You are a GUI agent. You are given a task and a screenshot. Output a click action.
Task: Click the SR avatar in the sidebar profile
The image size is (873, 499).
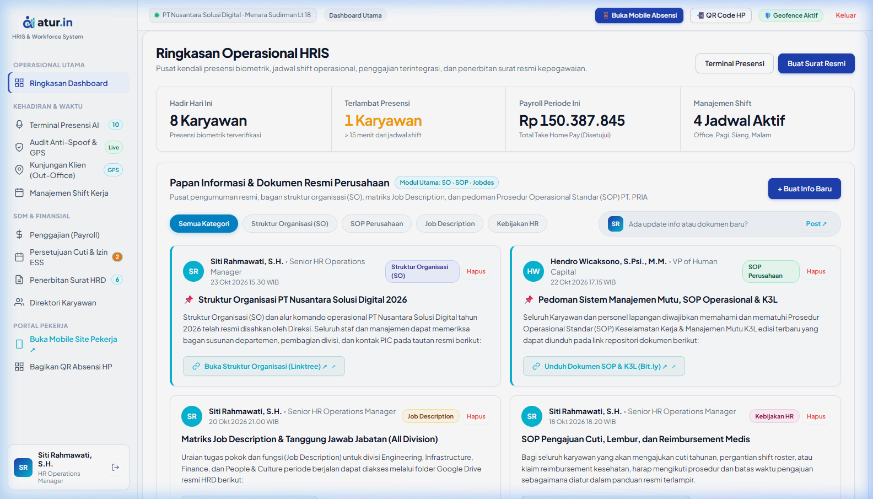[23, 468]
